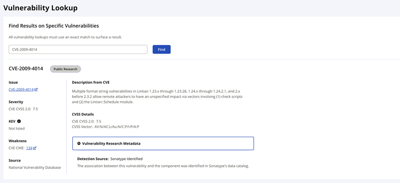Click the Severity label

pyautogui.click(x=16, y=102)
